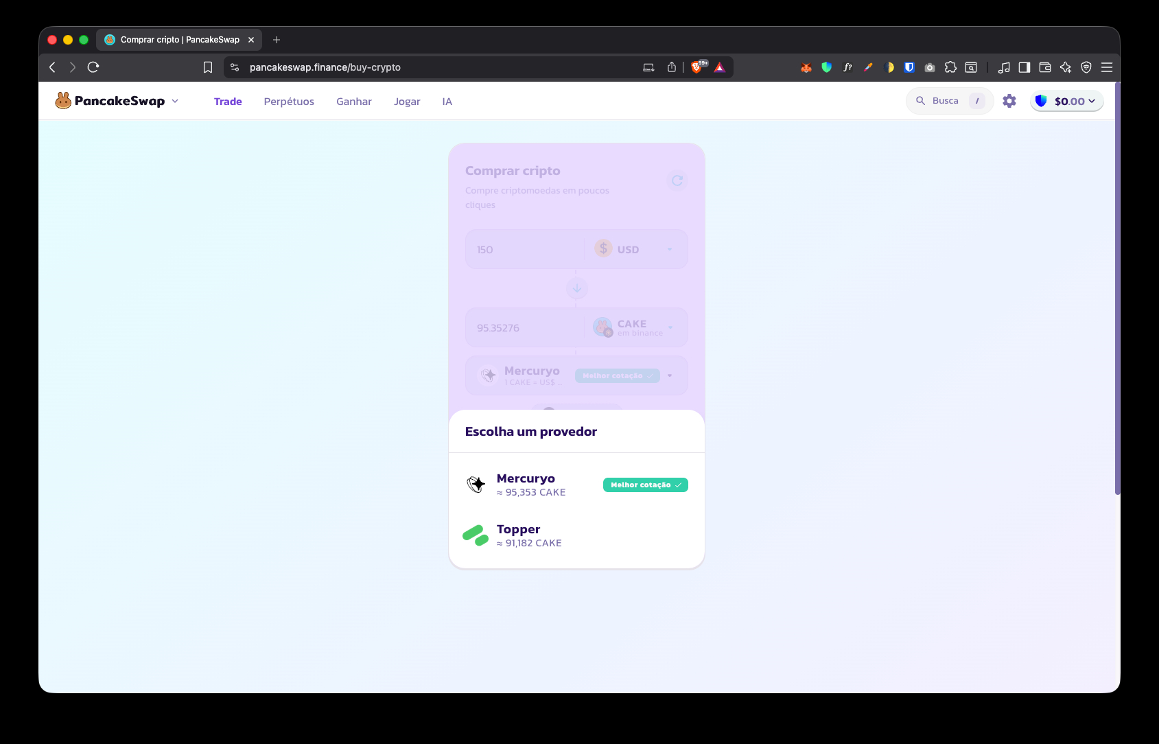The image size is (1159, 744).
Task: Select Topper provider option
Action: tap(576, 535)
